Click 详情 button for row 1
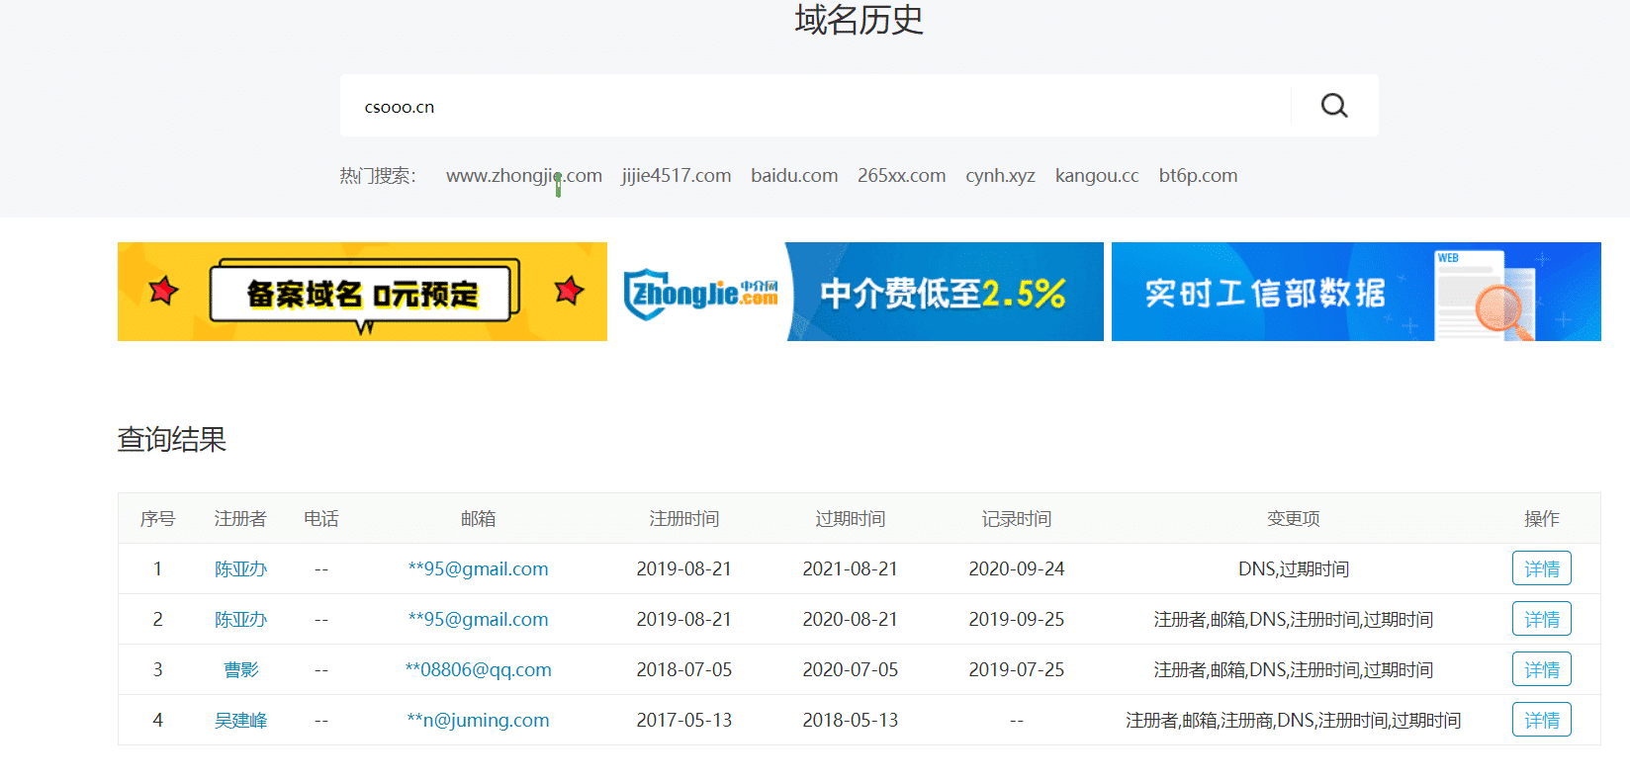 pos(1541,569)
